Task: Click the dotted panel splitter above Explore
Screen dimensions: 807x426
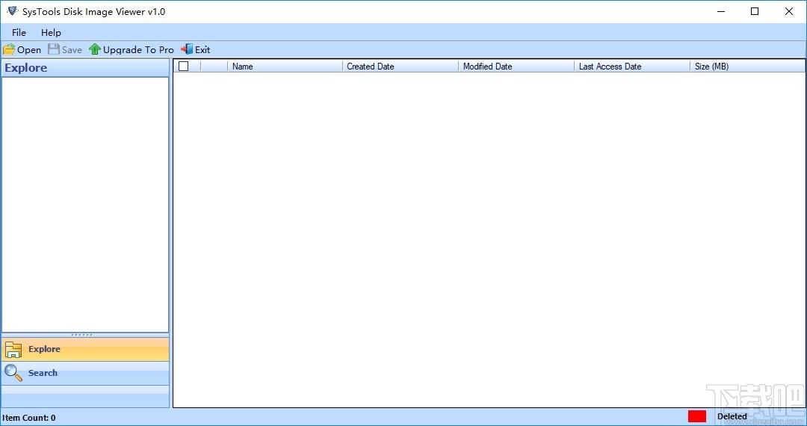Action: pos(82,335)
